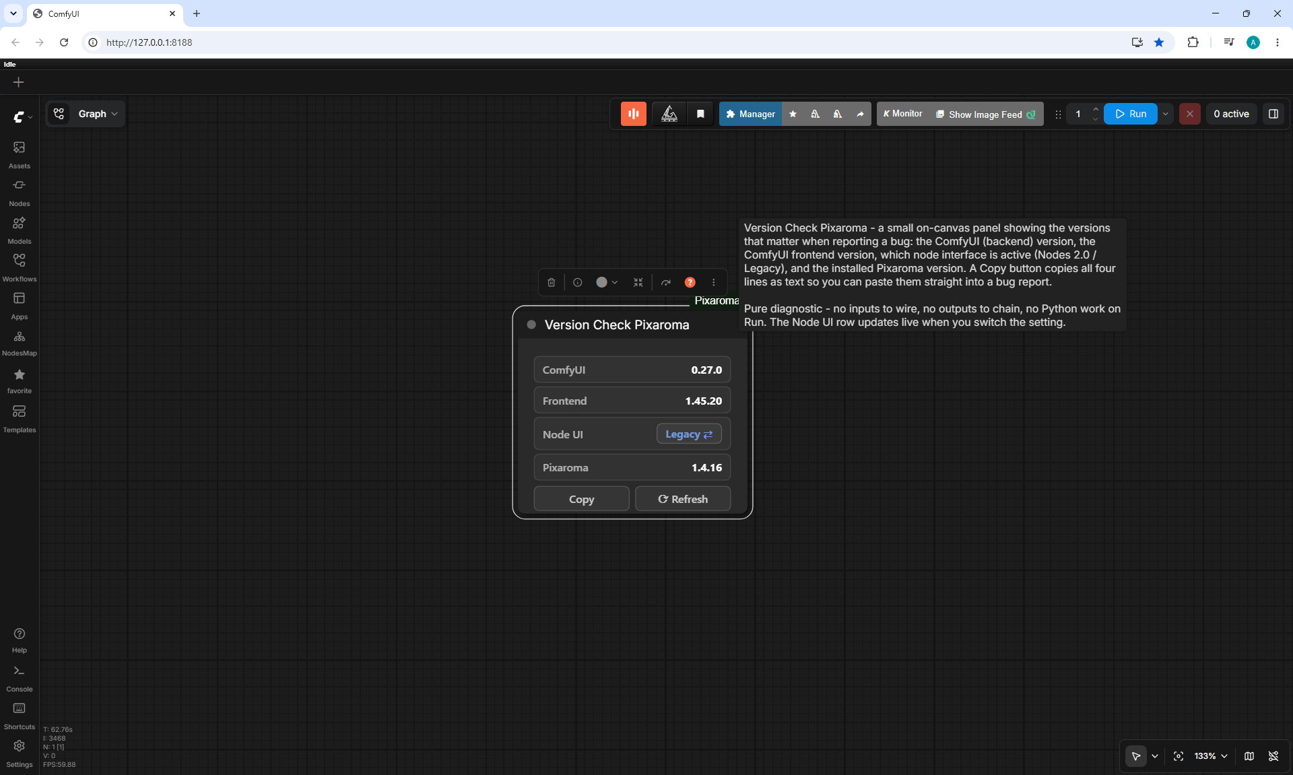Toggle the Console panel

[19, 678]
